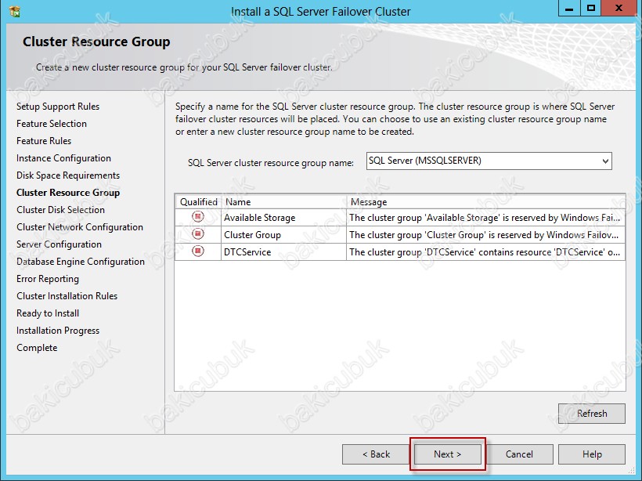Click the not-qualified icon for Available Storage
Image resolution: width=642 pixels, height=481 pixels.
pos(198,216)
